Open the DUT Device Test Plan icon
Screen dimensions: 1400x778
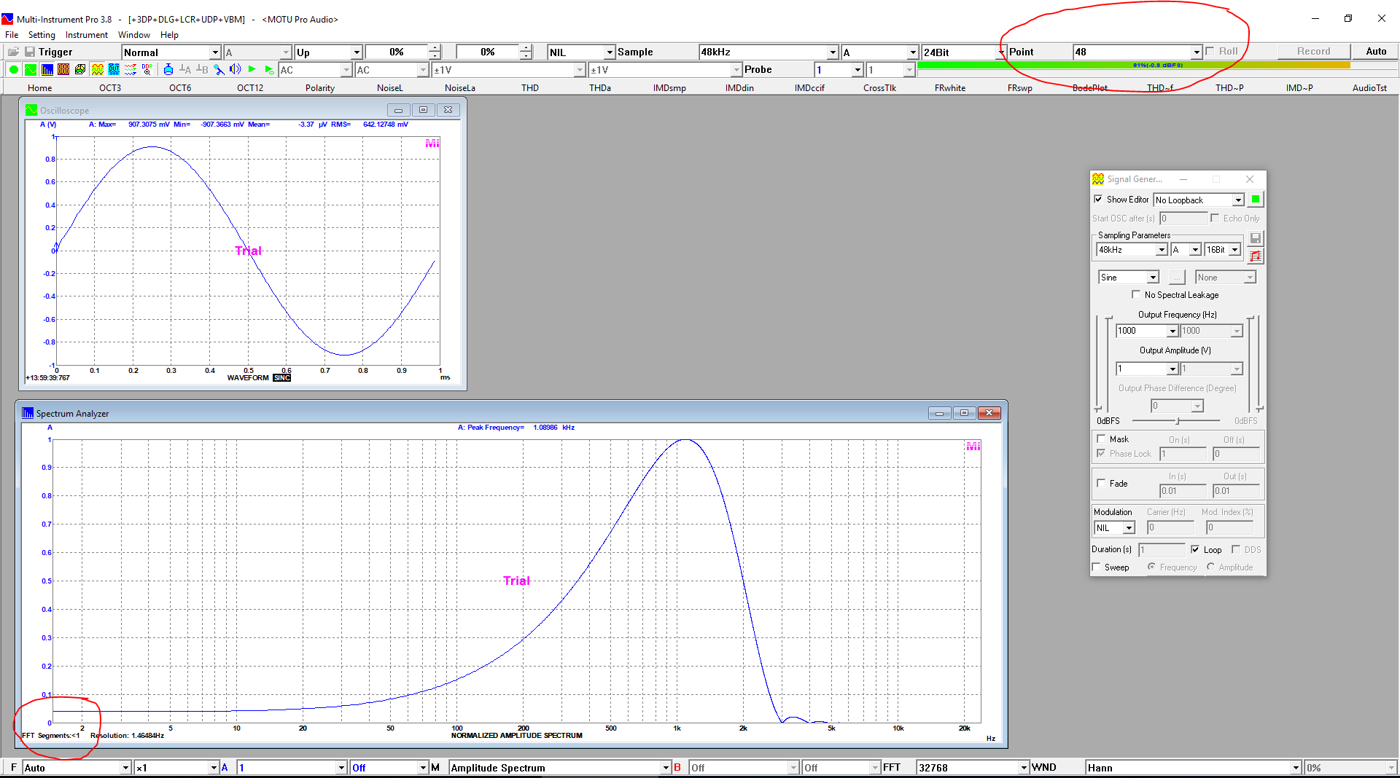[x=114, y=70]
